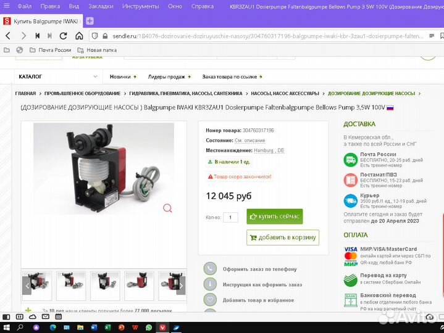Open the Инструменты menu
Image resolution: width=444 pixels, height=333 pixels.
click(x=140, y=6)
